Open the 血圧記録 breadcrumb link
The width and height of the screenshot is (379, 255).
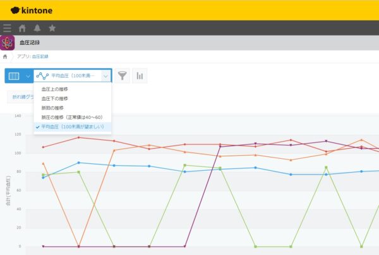click(x=40, y=56)
